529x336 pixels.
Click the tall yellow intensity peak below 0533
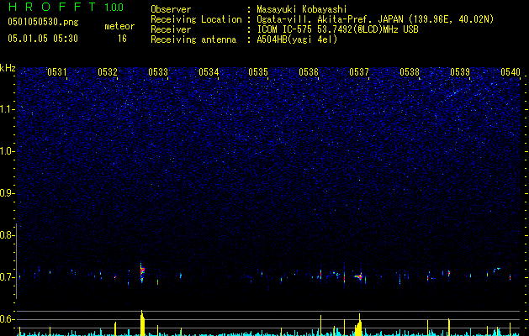click(x=142, y=323)
